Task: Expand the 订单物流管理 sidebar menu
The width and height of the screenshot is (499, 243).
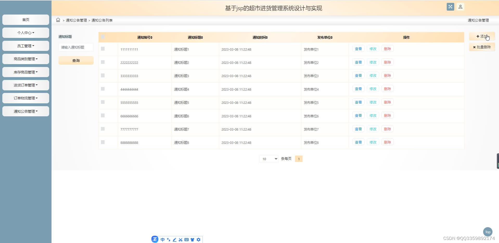Action: (26, 98)
